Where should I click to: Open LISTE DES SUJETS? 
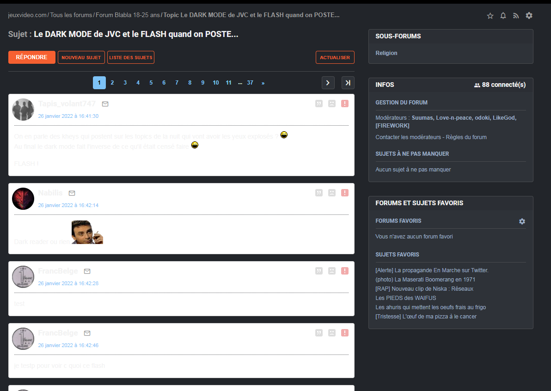pyautogui.click(x=131, y=57)
